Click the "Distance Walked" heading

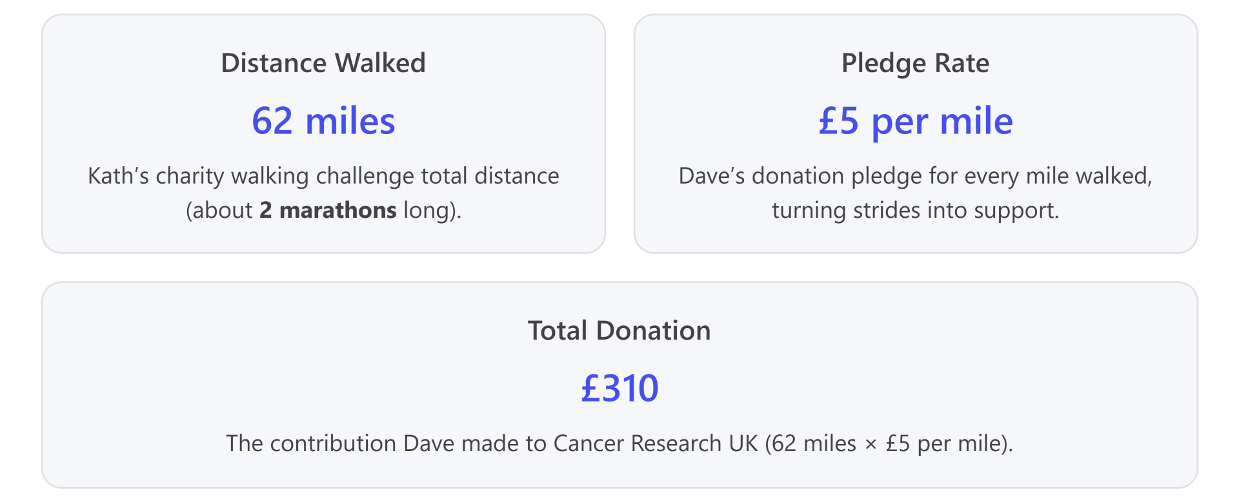[x=323, y=63]
